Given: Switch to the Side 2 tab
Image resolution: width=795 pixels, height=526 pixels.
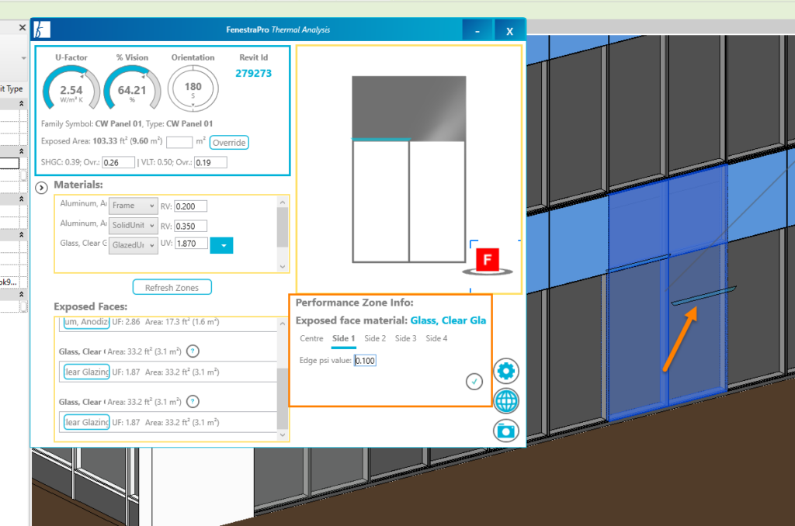Looking at the screenshot, I should [x=375, y=338].
